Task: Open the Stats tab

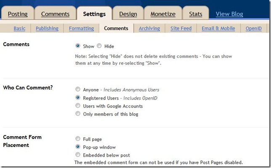Action: click(x=196, y=14)
